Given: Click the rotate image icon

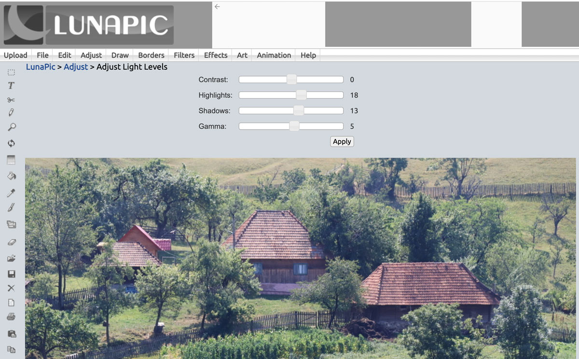Looking at the screenshot, I should click(x=11, y=143).
